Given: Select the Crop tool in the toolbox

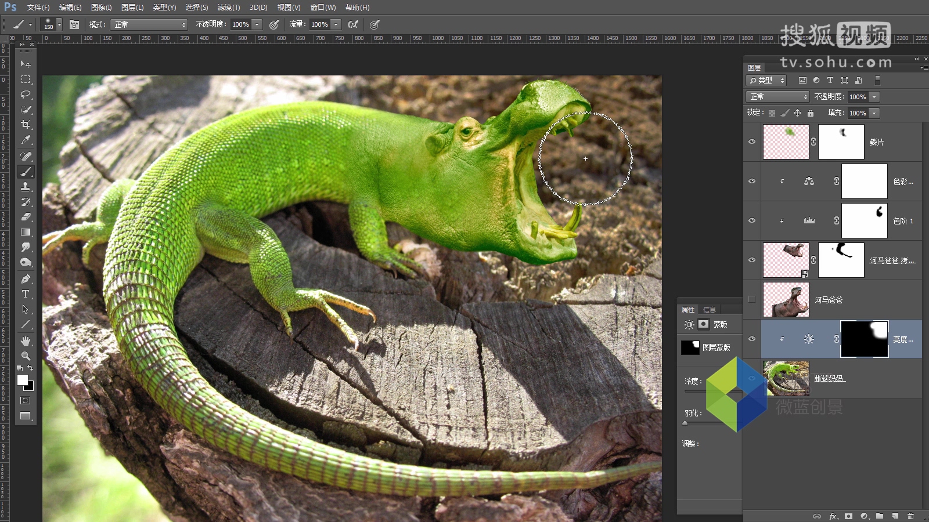Looking at the screenshot, I should (x=26, y=125).
